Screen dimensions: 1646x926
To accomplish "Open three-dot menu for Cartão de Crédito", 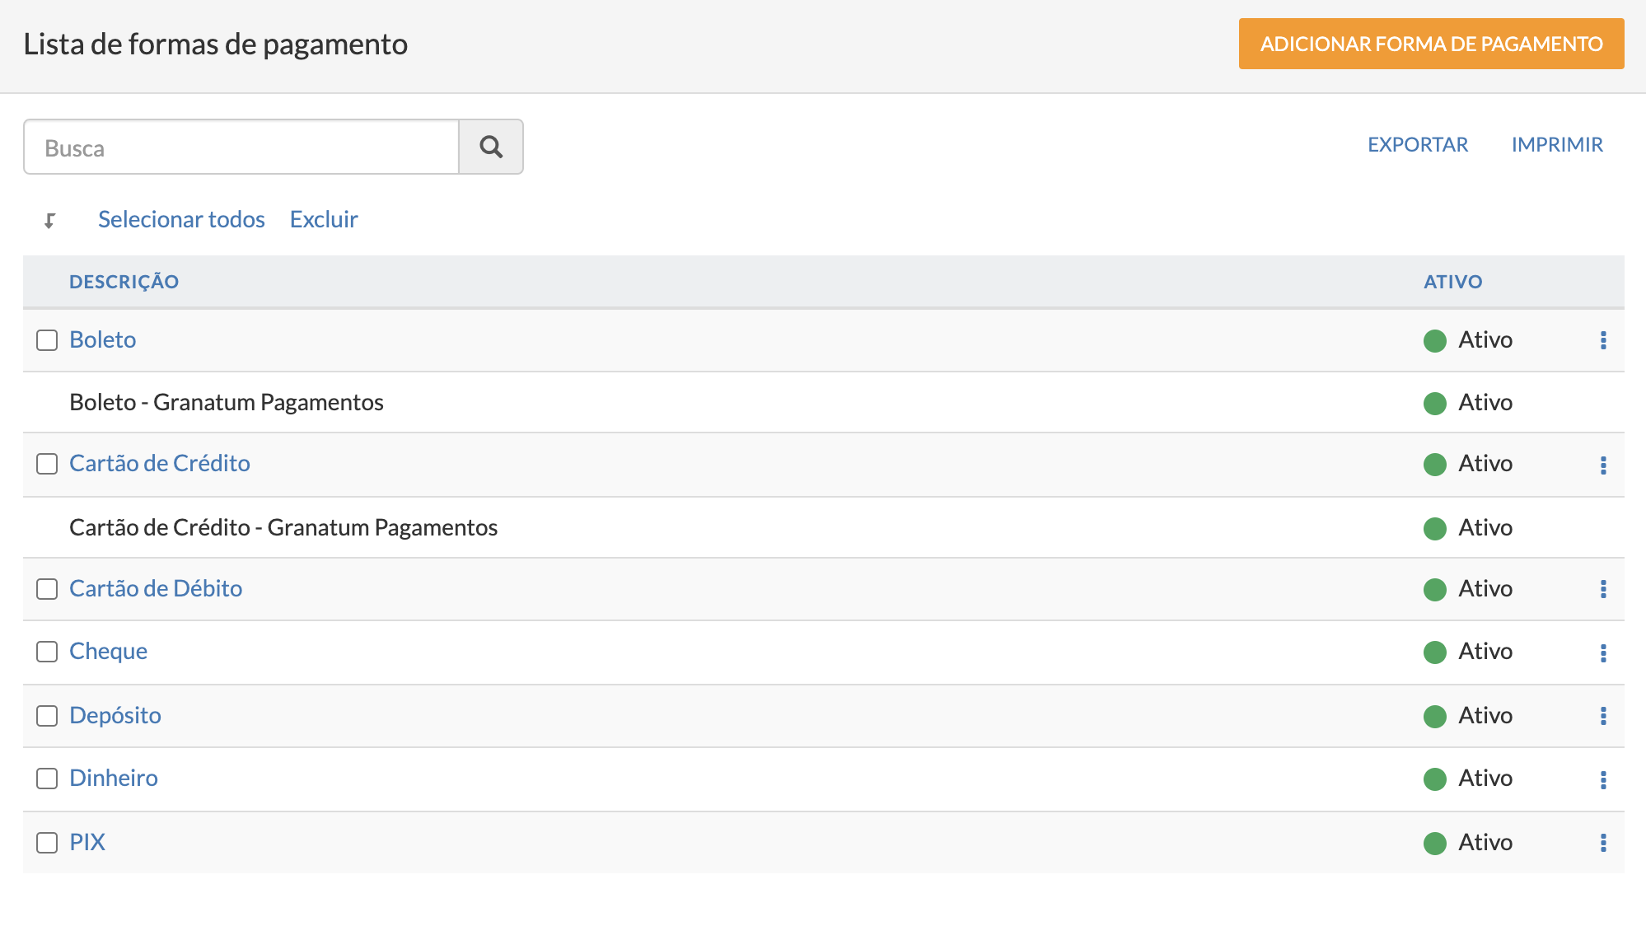I will (x=1603, y=465).
